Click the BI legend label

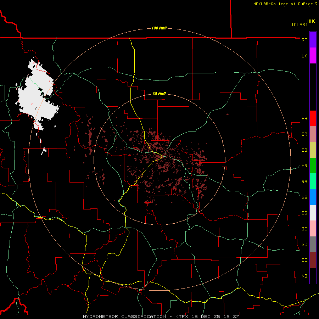coord(304,260)
